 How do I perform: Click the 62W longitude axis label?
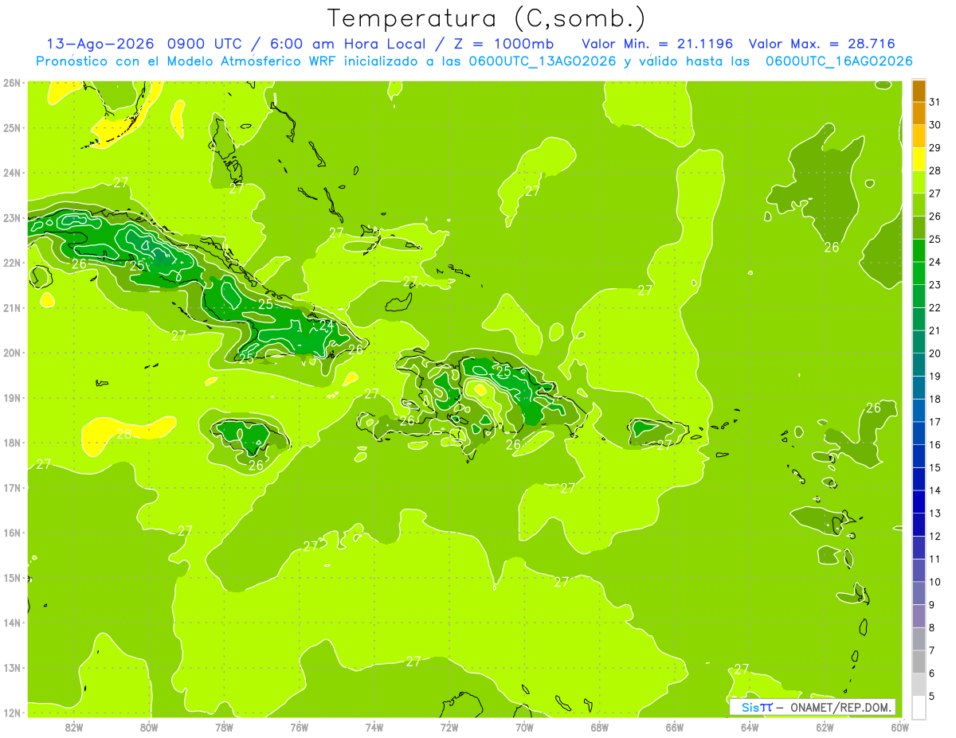[825, 727]
